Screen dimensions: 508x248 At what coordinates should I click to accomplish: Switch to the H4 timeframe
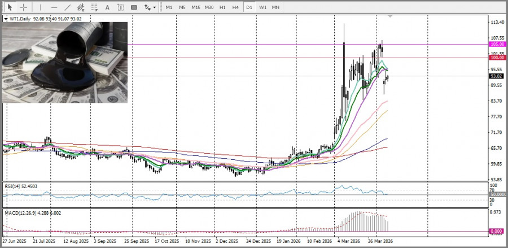[x=235, y=7]
